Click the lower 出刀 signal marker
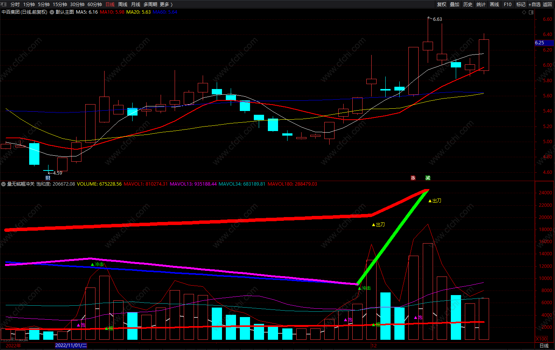555x350 pixels. pyautogui.click(x=378, y=225)
